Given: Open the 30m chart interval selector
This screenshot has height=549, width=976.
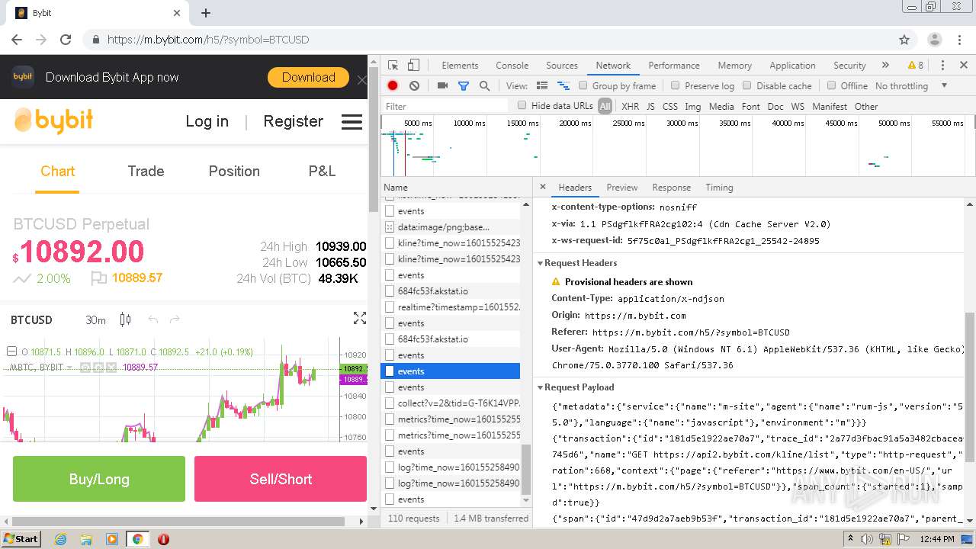Looking at the screenshot, I should [95, 320].
